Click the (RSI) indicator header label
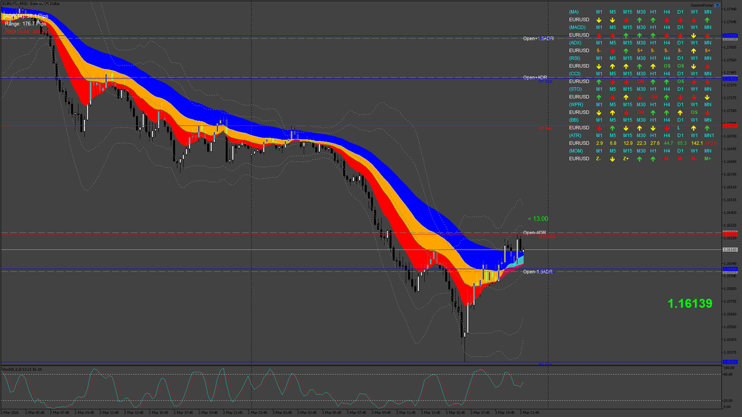 pos(575,58)
